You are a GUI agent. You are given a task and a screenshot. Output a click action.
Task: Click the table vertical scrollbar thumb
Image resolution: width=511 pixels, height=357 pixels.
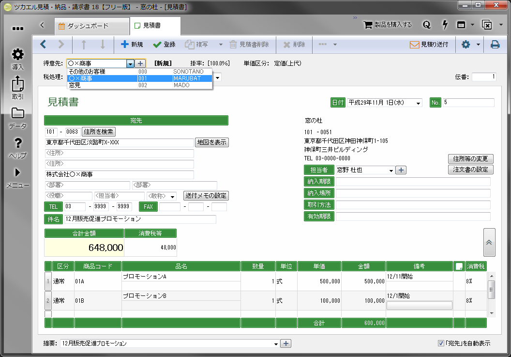pyautogui.click(x=492, y=289)
